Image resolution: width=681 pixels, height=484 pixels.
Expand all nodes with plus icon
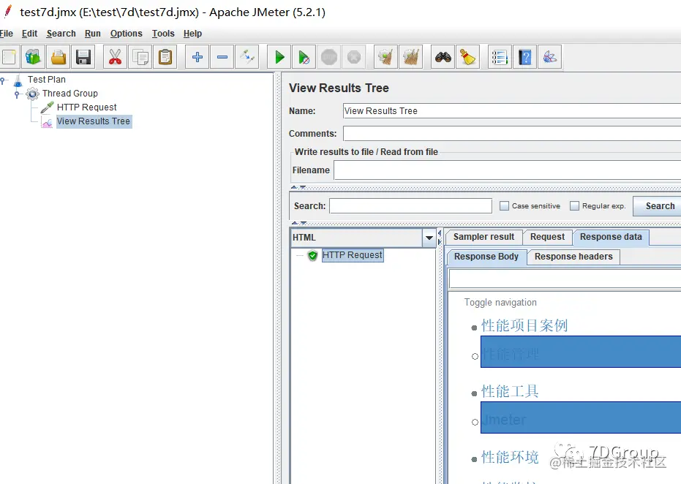pyautogui.click(x=197, y=57)
